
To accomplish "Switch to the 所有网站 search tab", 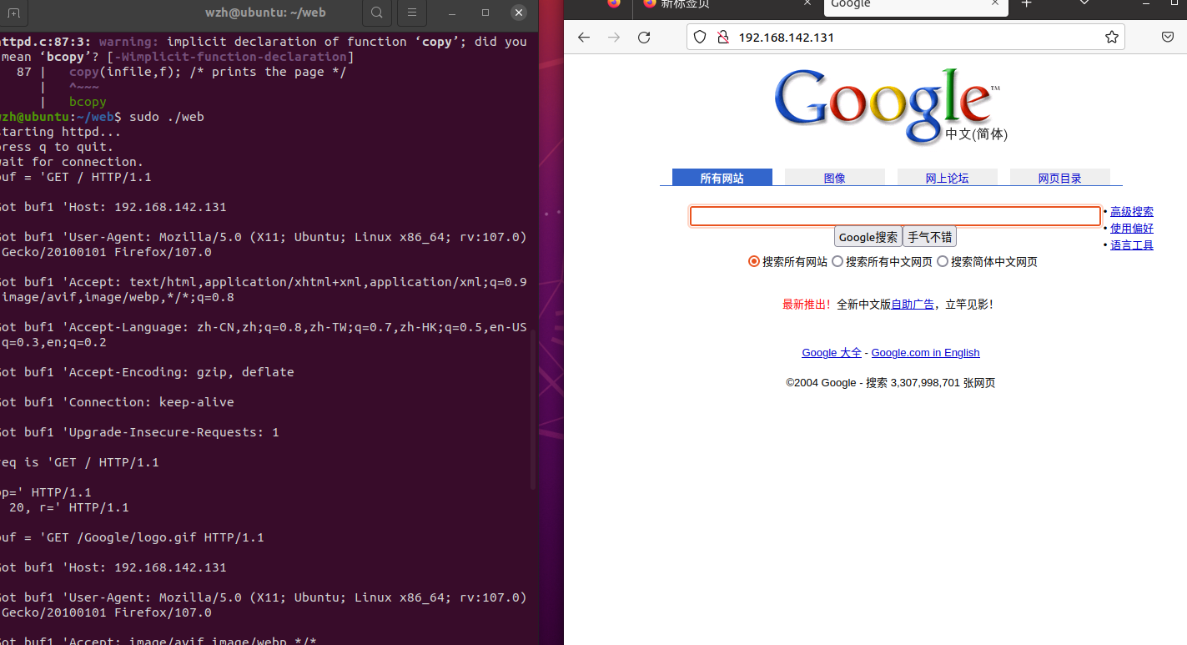I will [722, 178].
